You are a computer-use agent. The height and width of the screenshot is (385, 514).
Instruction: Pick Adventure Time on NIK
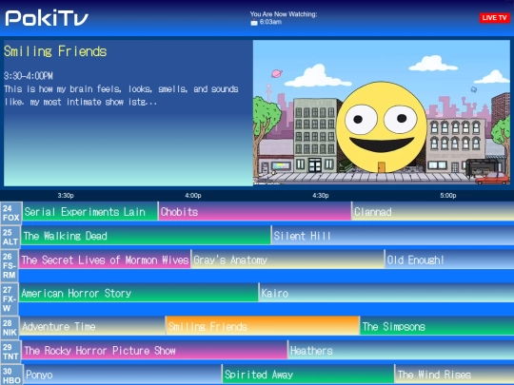92,326
